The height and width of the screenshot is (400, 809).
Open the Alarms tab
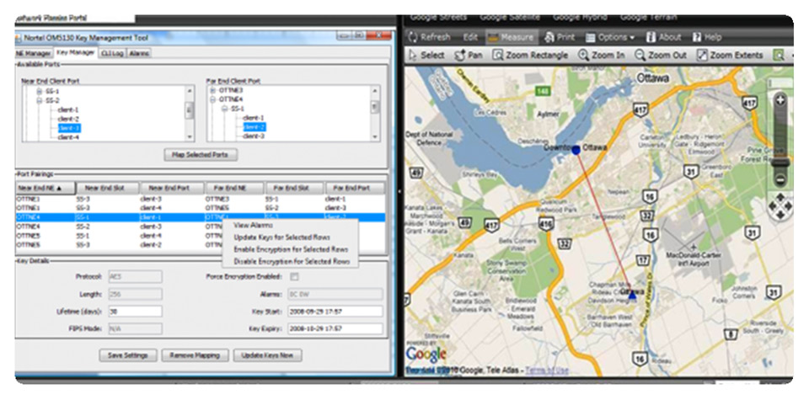[139, 53]
